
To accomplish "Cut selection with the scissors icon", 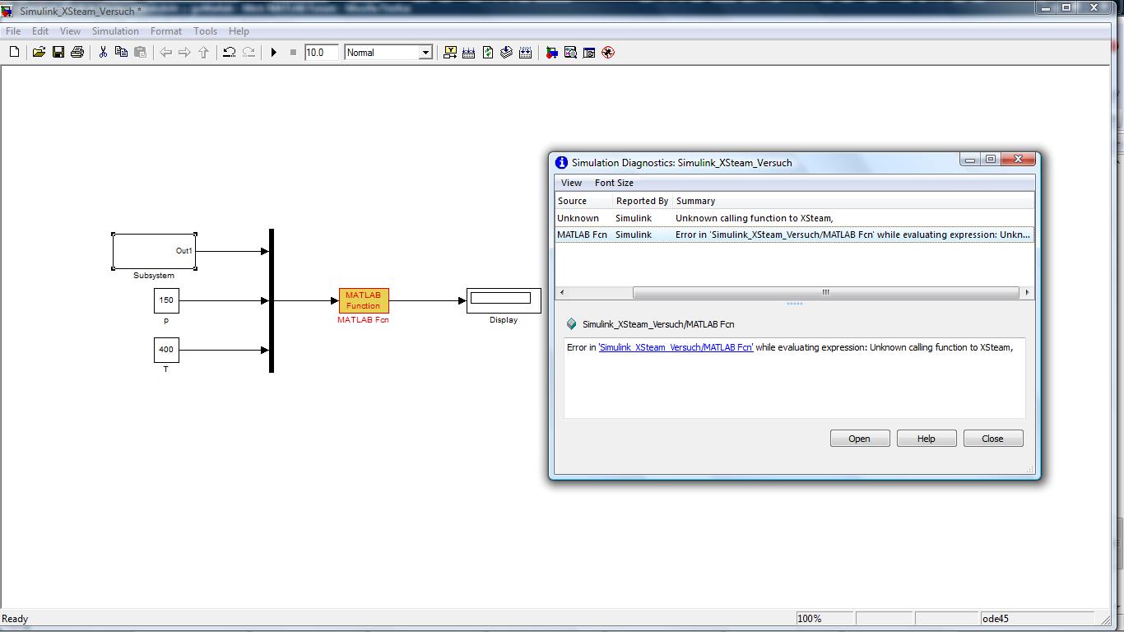I will click(103, 53).
